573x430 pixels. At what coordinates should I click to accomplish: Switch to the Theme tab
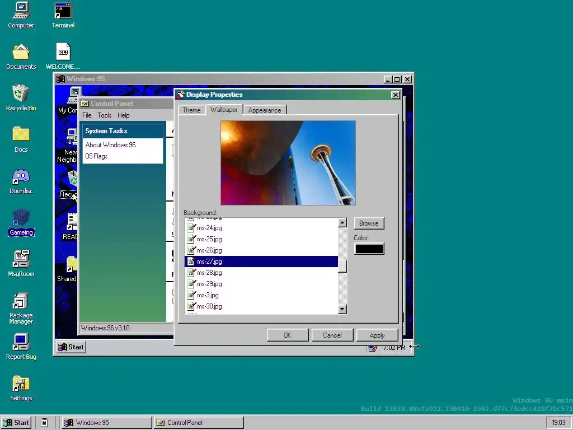tap(191, 110)
